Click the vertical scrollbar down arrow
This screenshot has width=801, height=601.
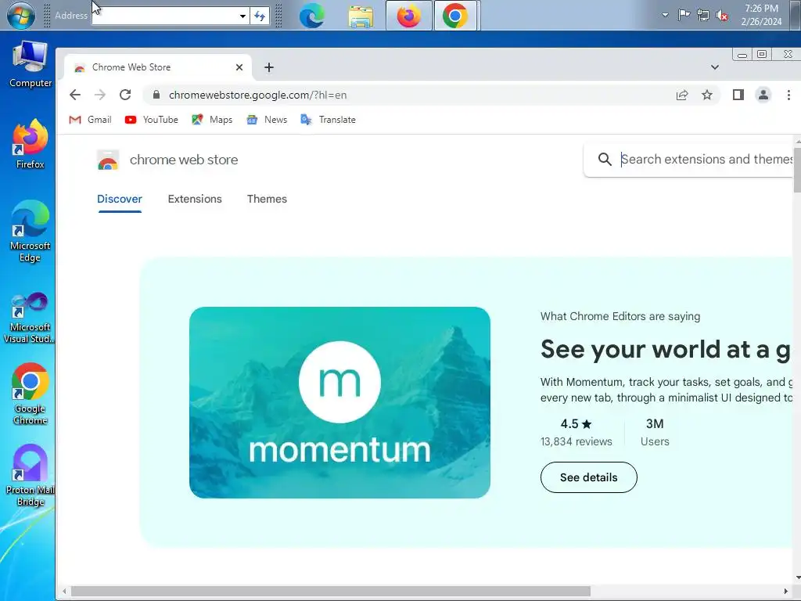797,578
